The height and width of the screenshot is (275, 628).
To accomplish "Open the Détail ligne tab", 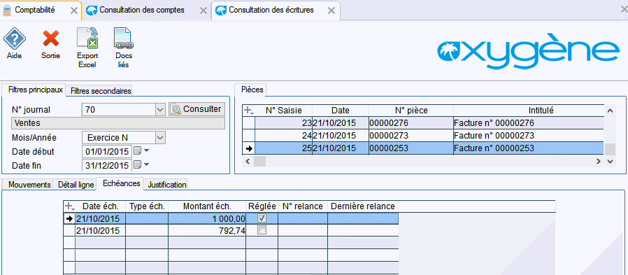I will click(76, 185).
